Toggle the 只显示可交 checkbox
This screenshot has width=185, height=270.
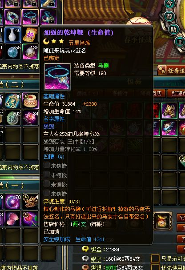[155, 258]
